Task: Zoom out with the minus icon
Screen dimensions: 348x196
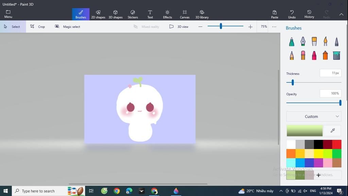Action: click(x=201, y=27)
